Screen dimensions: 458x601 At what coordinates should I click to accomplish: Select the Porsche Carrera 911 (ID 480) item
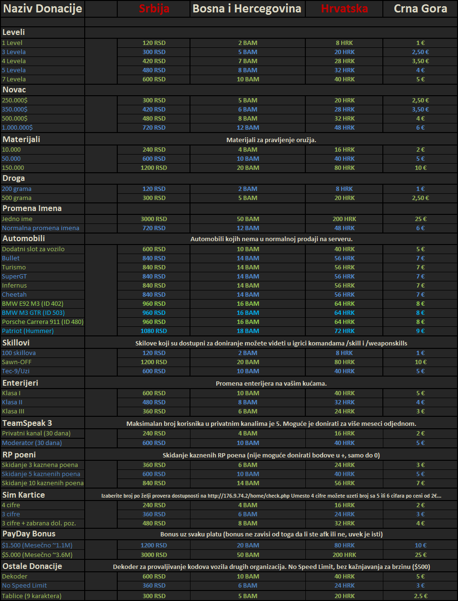click(x=43, y=322)
